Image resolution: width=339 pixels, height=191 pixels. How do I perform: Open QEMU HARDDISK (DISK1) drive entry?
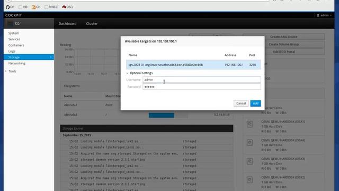(284, 126)
